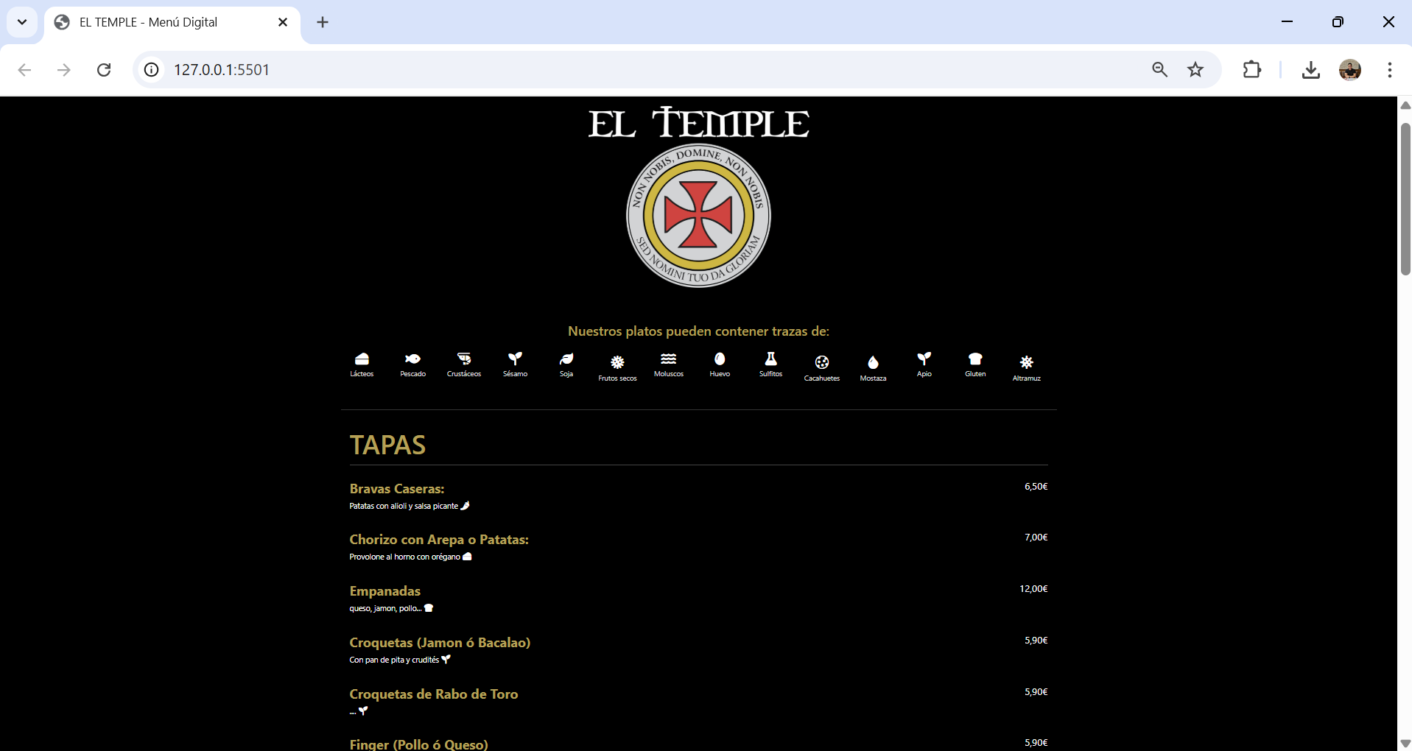Click the Templar cross logo image

(x=698, y=216)
